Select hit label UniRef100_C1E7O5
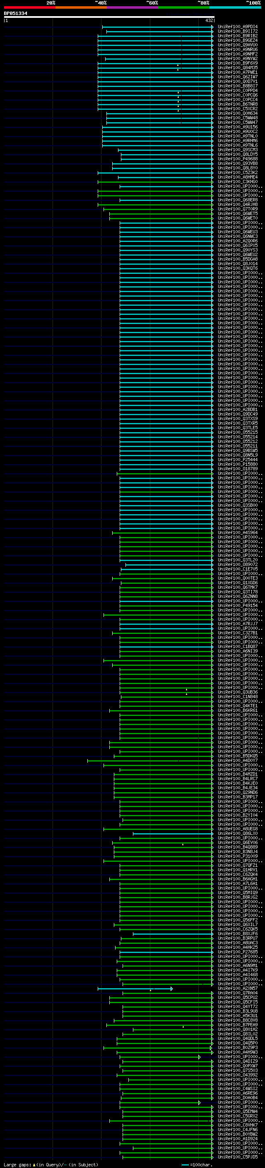 tap(238, 569)
